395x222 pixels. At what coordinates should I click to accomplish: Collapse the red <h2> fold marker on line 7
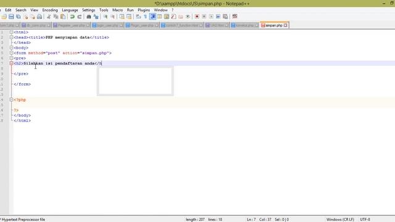click(x=11, y=63)
